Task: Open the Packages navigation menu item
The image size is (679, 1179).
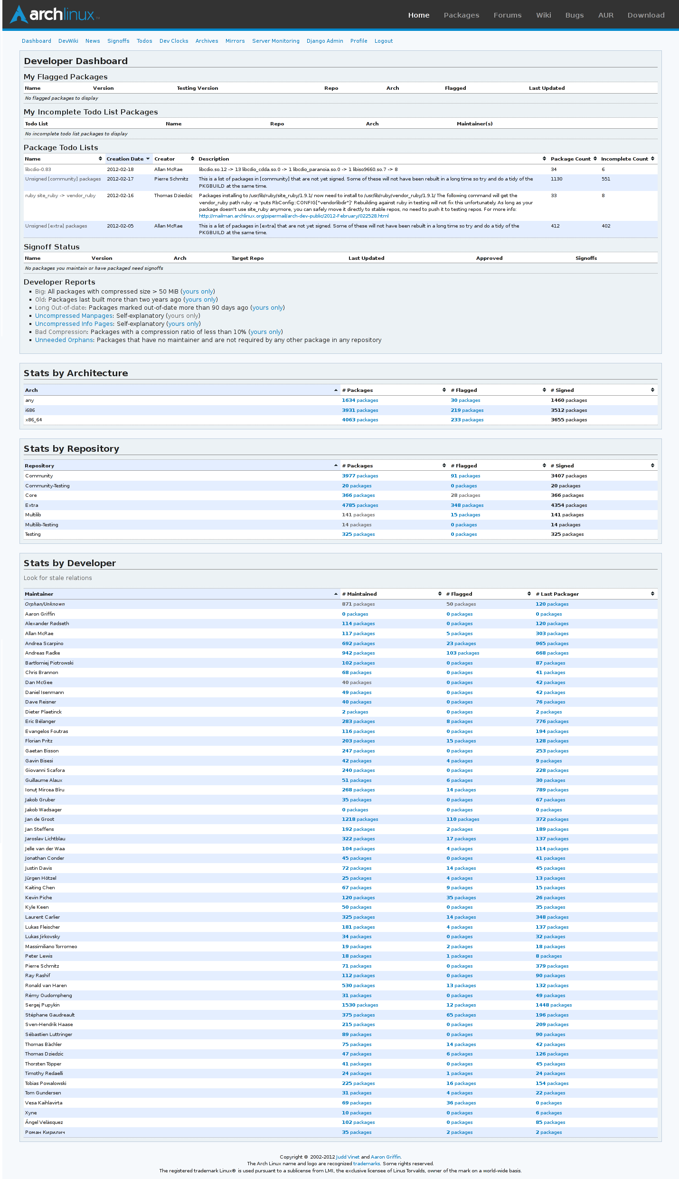Action: pyautogui.click(x=461, y=15)
